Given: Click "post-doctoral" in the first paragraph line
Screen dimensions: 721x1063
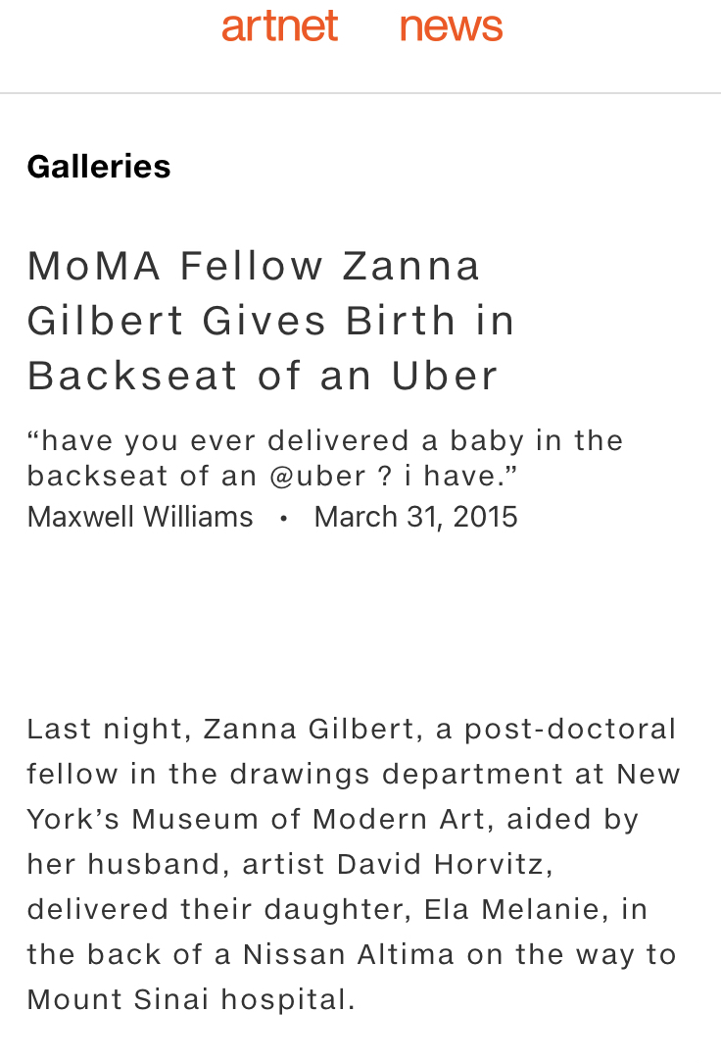Looking at the screenshot, I should (570, 730).
